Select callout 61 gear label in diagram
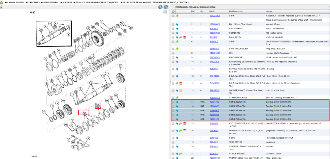Image resolution: width=330 pixels, height=159 pixels. point(120,66)
